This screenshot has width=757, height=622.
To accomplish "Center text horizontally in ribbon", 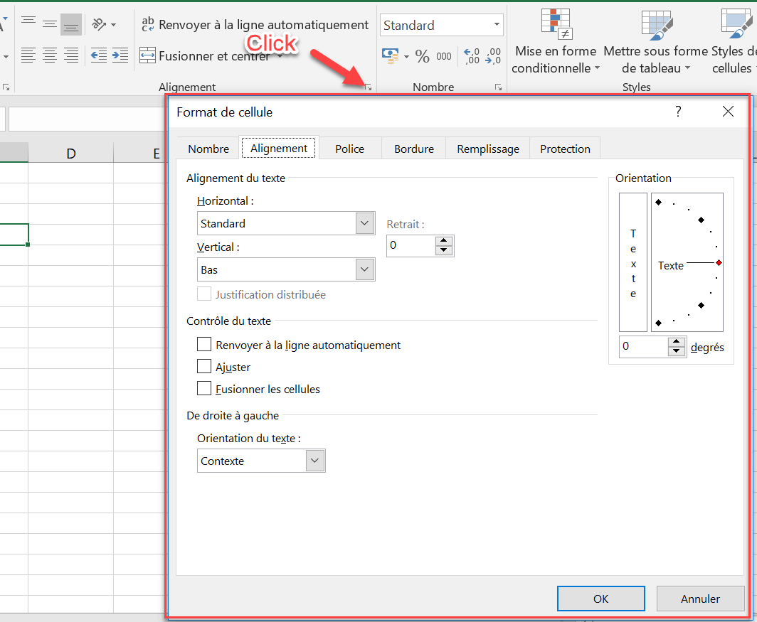I will coord(50,55).
